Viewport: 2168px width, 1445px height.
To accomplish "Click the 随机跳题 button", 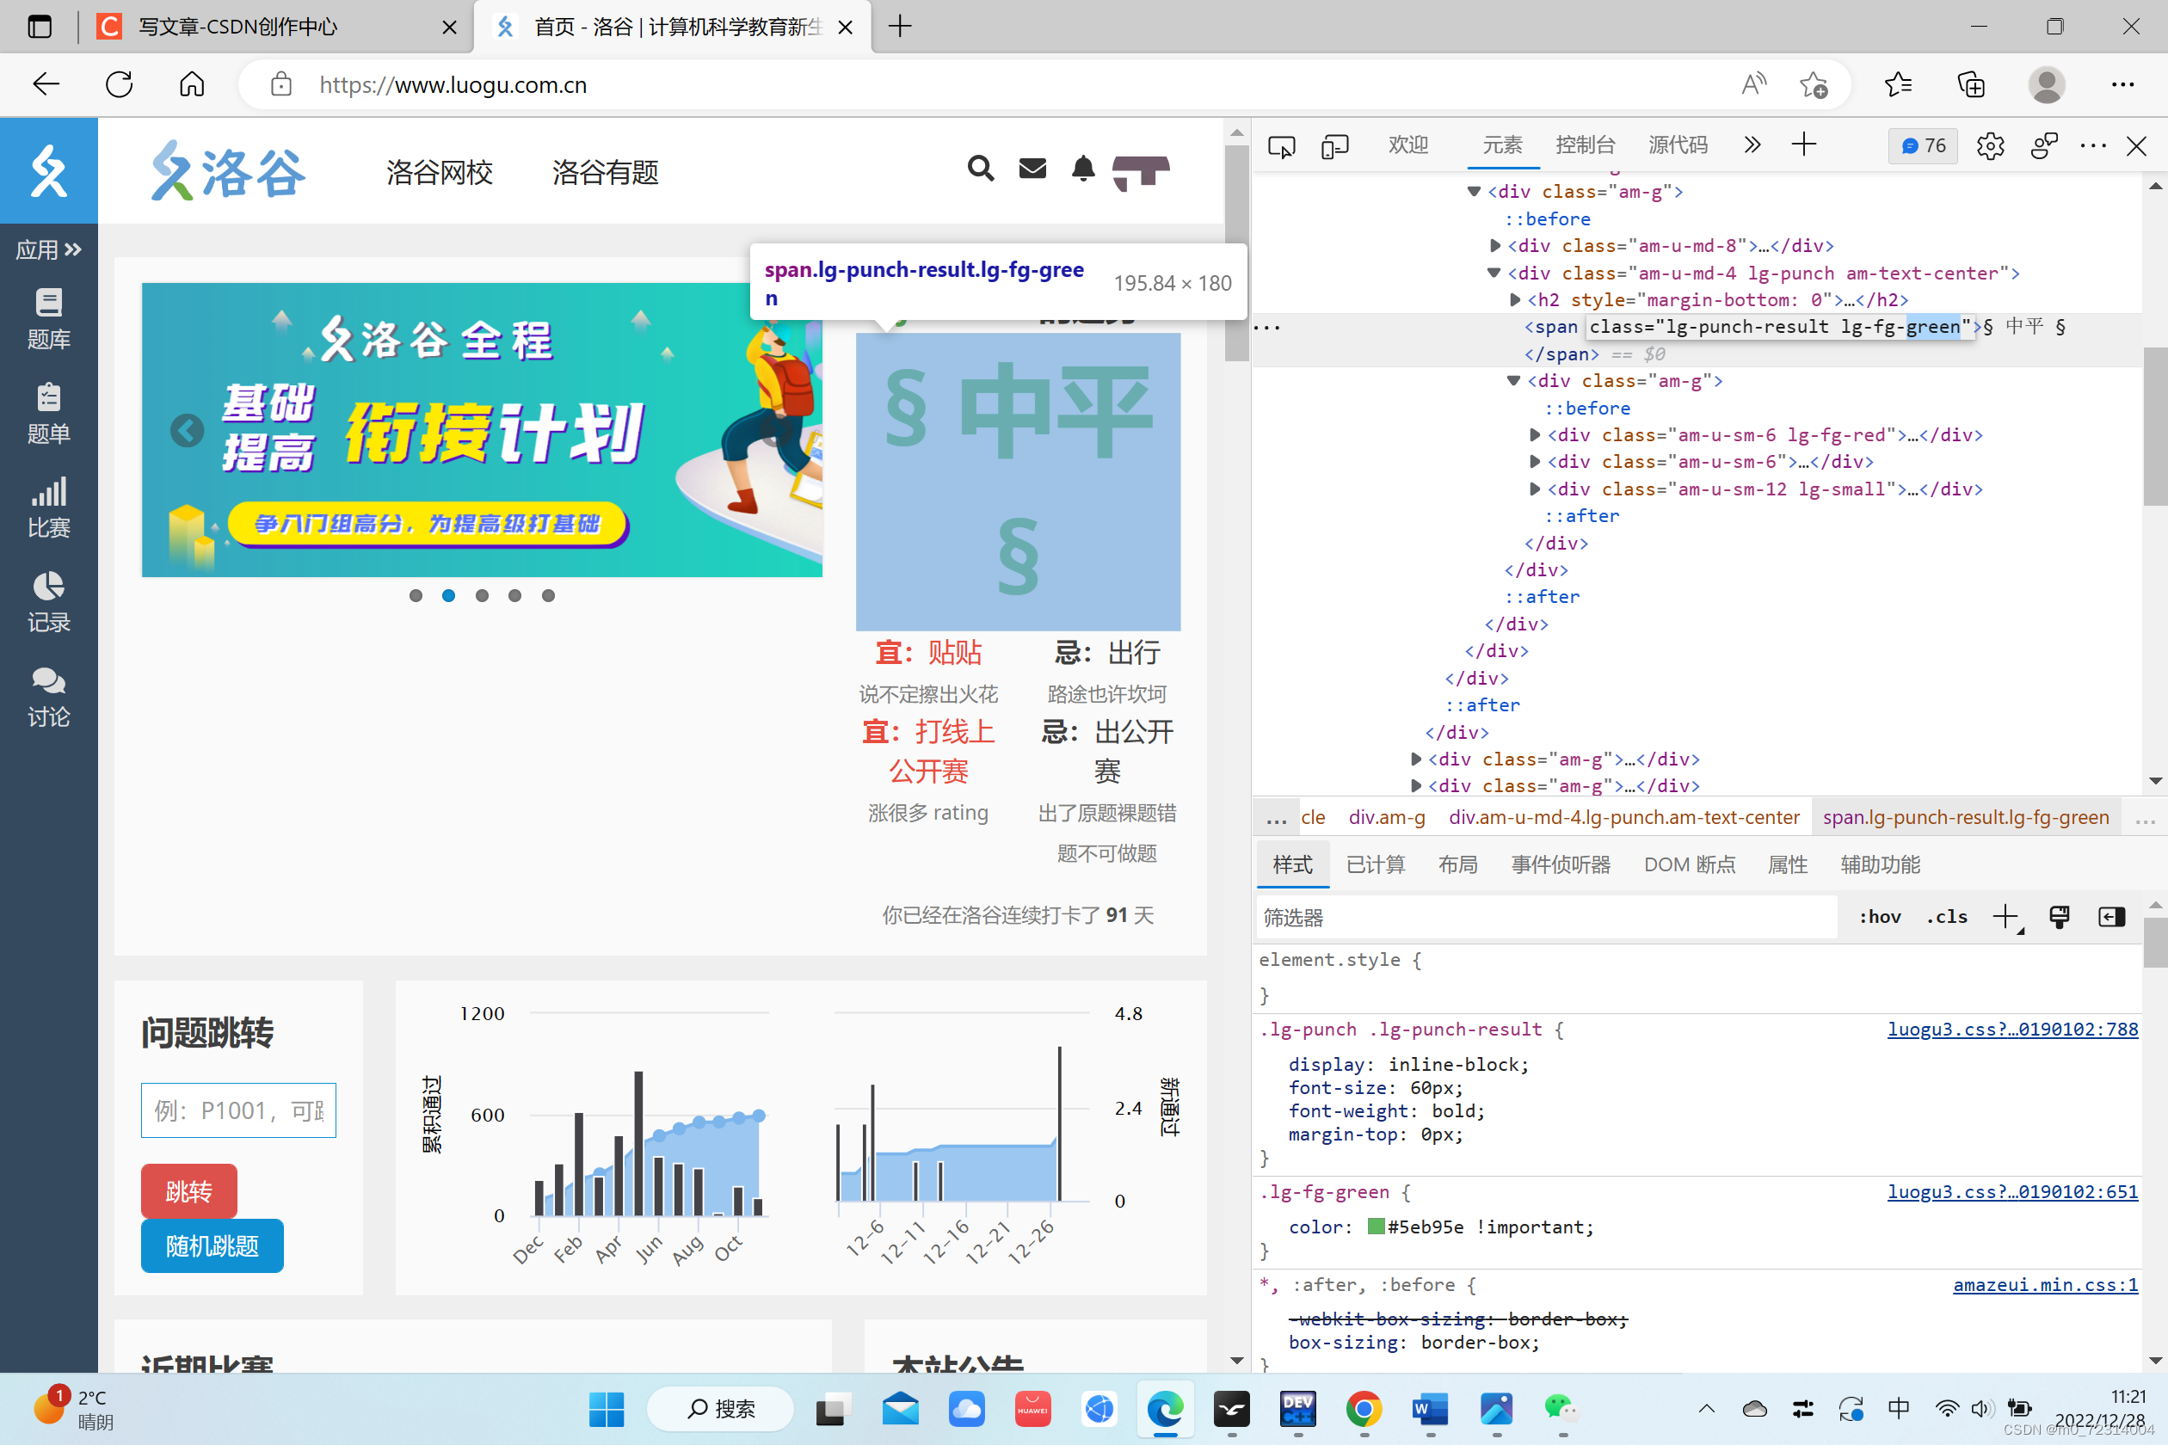I will [x=212, y=1246].
